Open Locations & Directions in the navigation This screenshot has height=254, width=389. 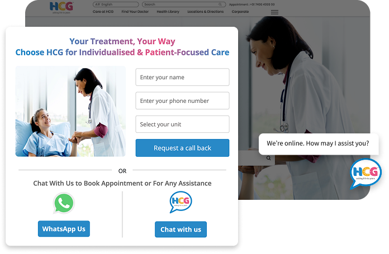pyautogui.click(x=206, y=12)
